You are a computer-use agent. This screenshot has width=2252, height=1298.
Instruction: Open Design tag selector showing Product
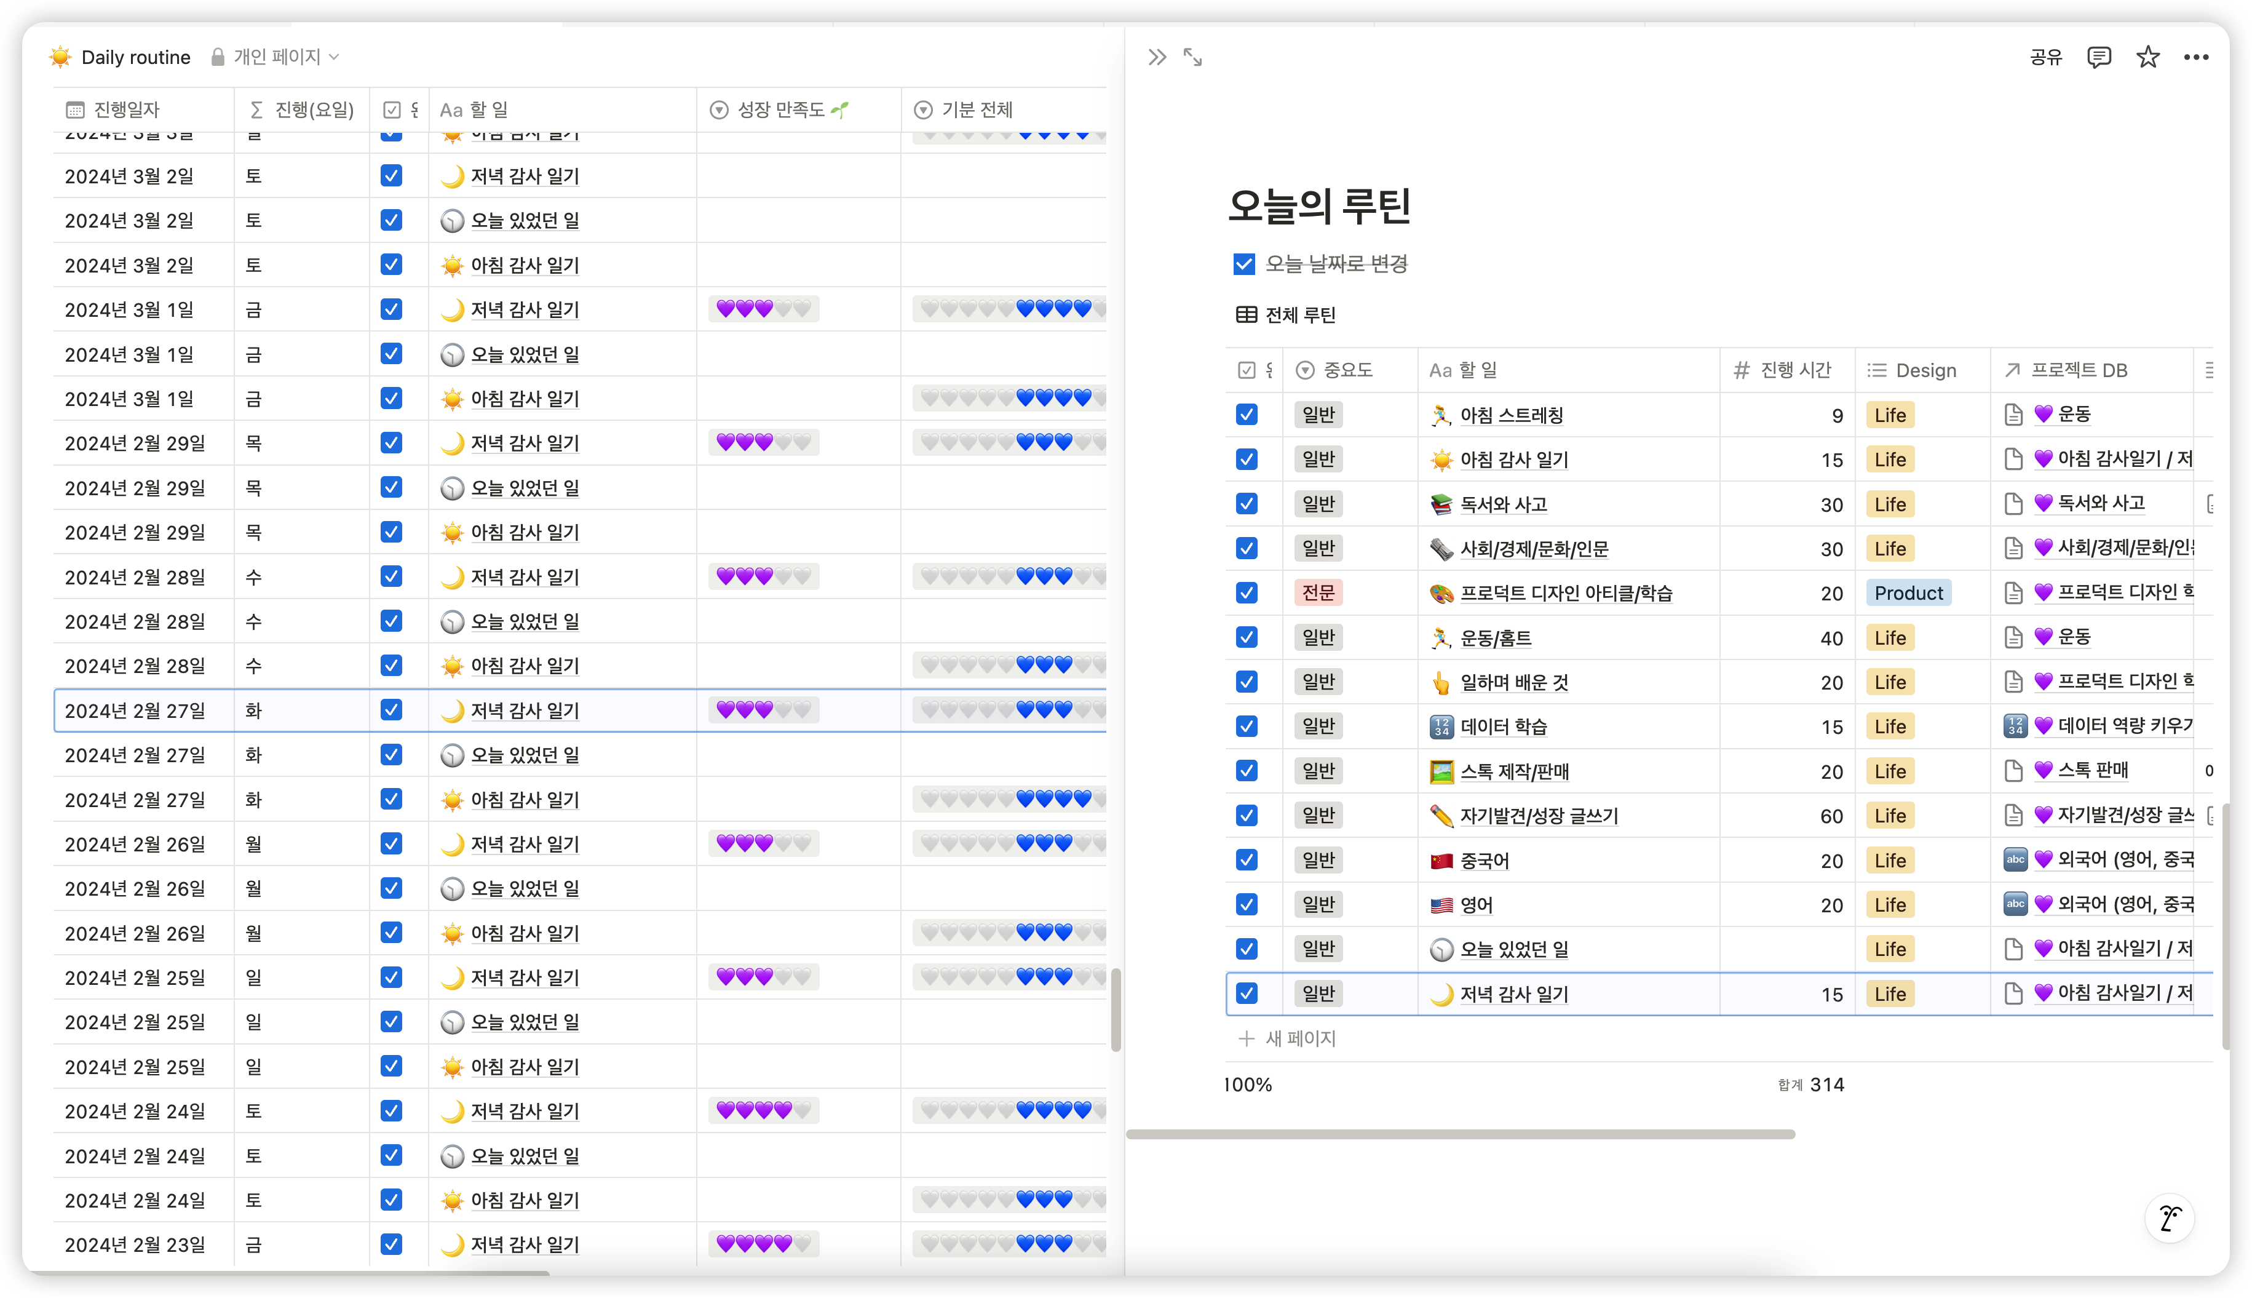(x=1908, y=593)
